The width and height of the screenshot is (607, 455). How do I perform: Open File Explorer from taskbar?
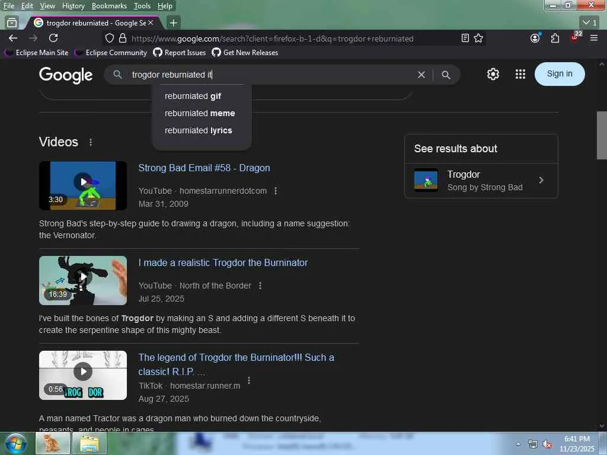90,443
